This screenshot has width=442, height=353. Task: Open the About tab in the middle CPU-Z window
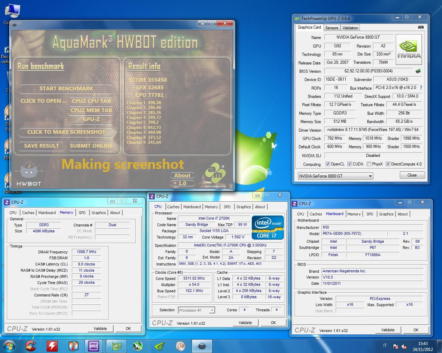point(260,207)
